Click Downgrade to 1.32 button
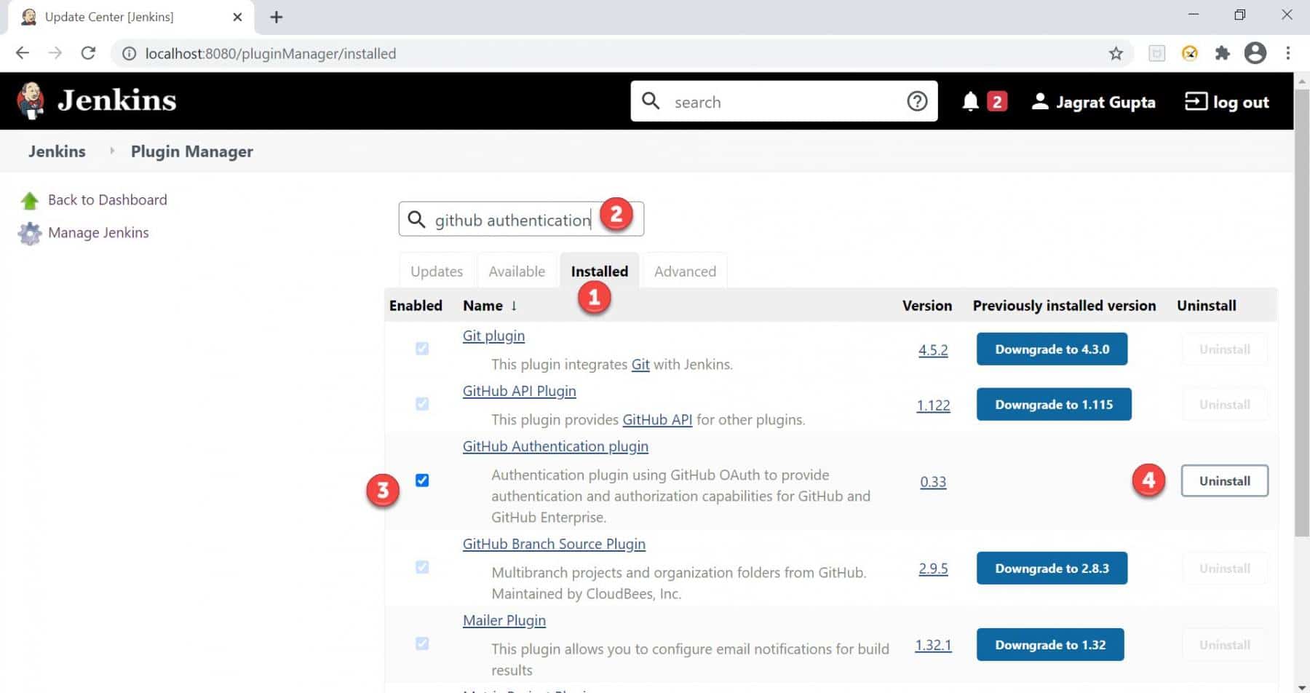This screenshot has height=693, width=1310. pyautogui.click(x=1050, y=645)
